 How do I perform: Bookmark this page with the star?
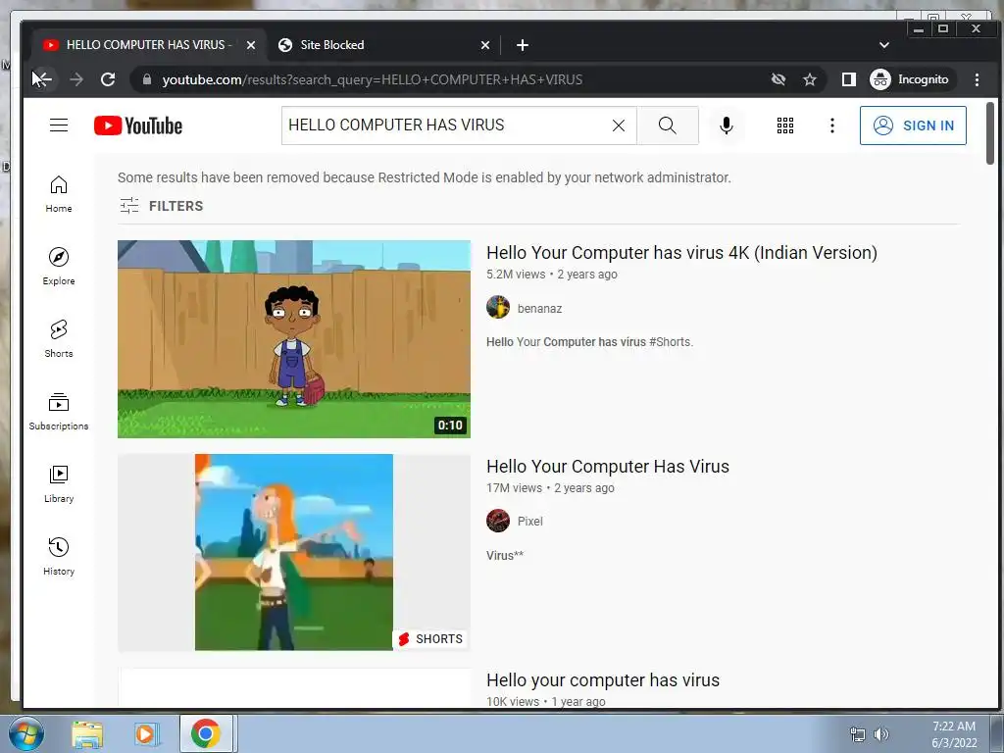coord(810,79)
